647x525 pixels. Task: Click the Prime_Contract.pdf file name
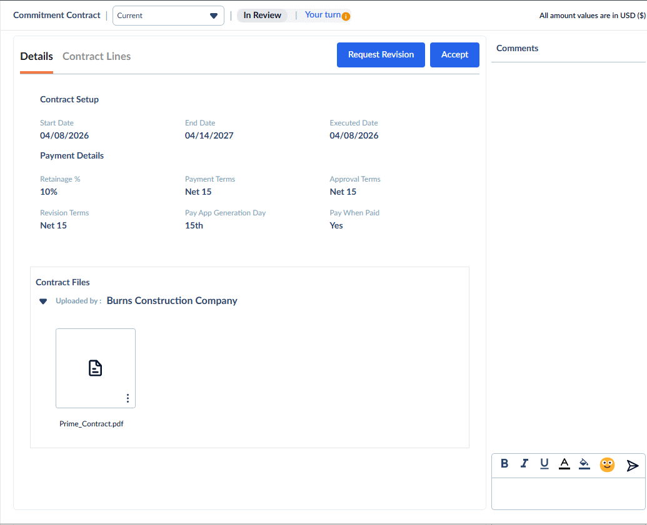91,424
